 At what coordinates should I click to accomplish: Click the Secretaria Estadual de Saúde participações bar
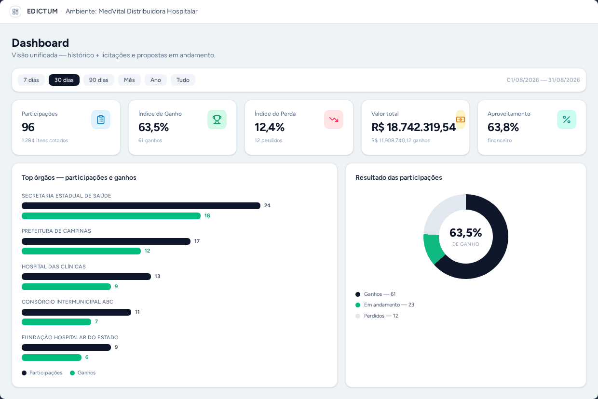(x=141, y=206)
